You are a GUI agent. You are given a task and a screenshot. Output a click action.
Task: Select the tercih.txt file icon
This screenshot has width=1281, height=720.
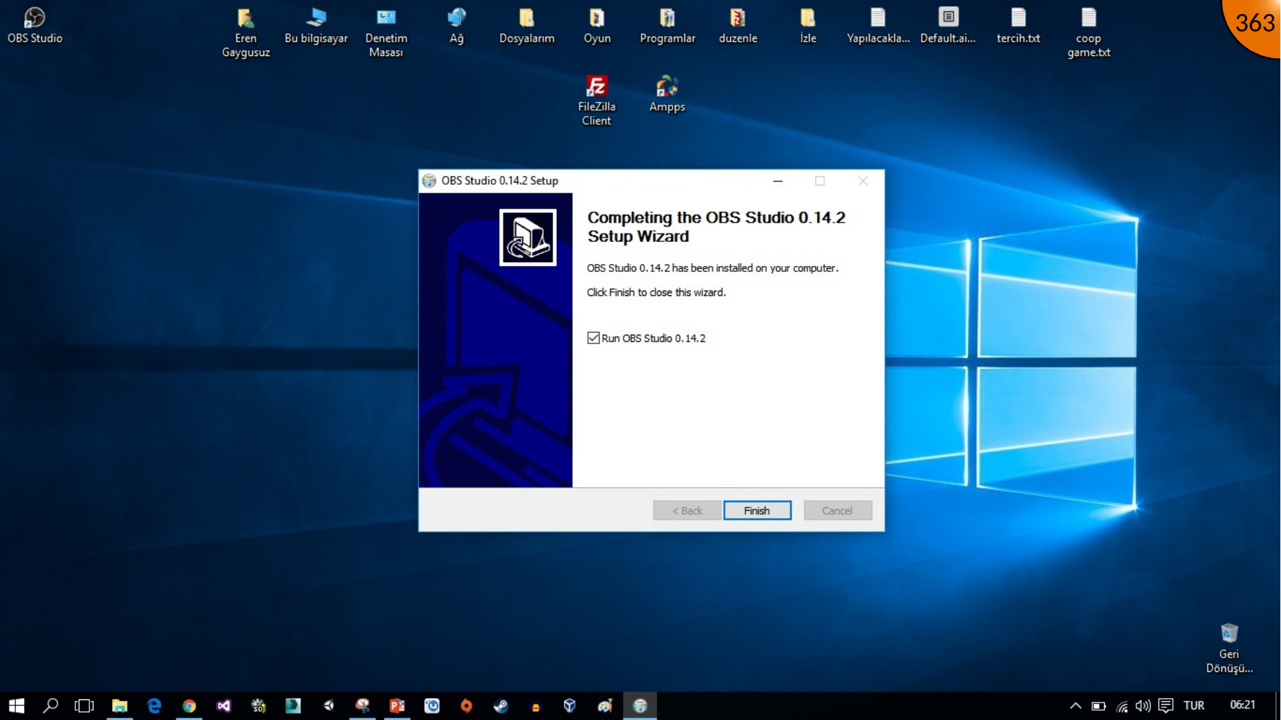point(1018,26)
